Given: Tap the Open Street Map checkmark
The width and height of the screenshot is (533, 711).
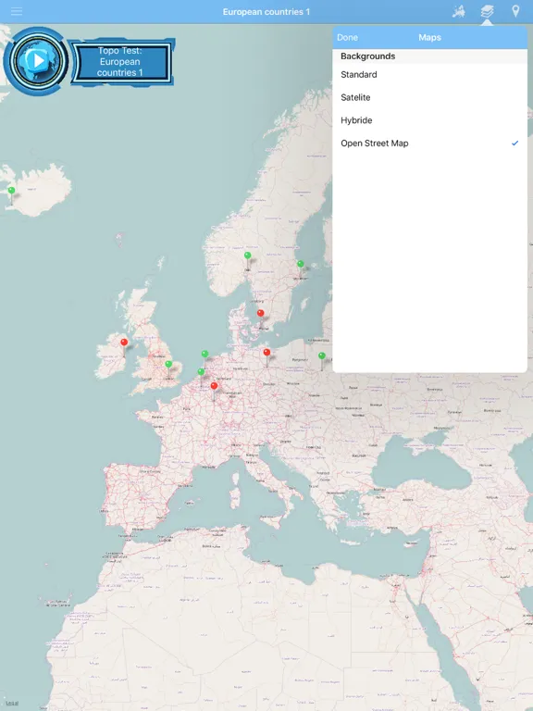Looking at the screenshot, I should click(514, 143).
